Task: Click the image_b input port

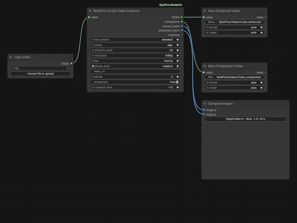Action: click(x=203, y=114)
